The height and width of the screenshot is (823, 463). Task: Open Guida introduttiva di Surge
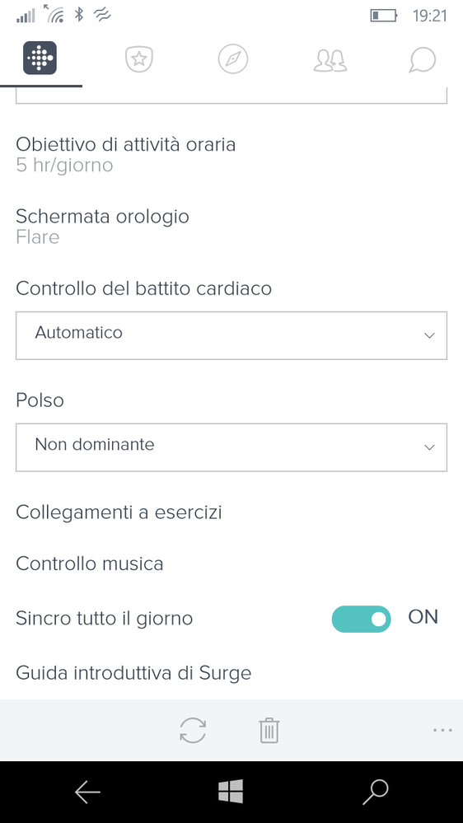click(x=133, y=673)
